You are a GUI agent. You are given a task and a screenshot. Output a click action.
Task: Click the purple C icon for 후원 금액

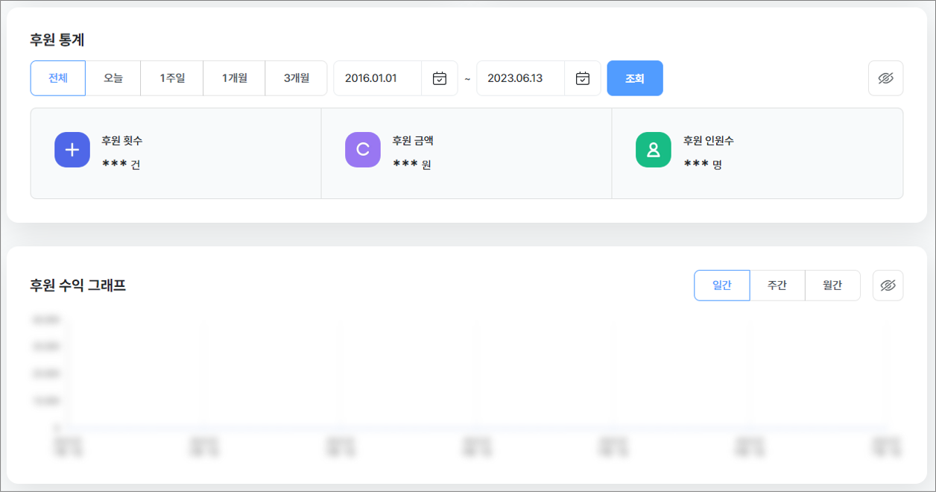[x=363, y=150]
